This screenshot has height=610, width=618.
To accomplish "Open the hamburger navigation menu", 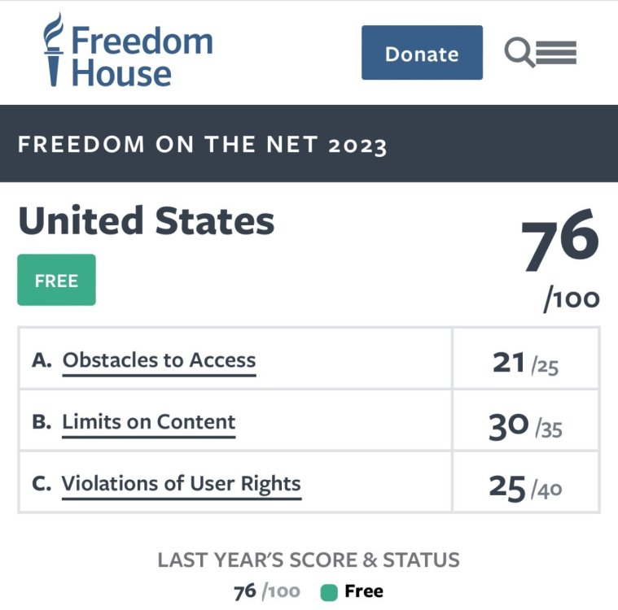I will 557,53.
